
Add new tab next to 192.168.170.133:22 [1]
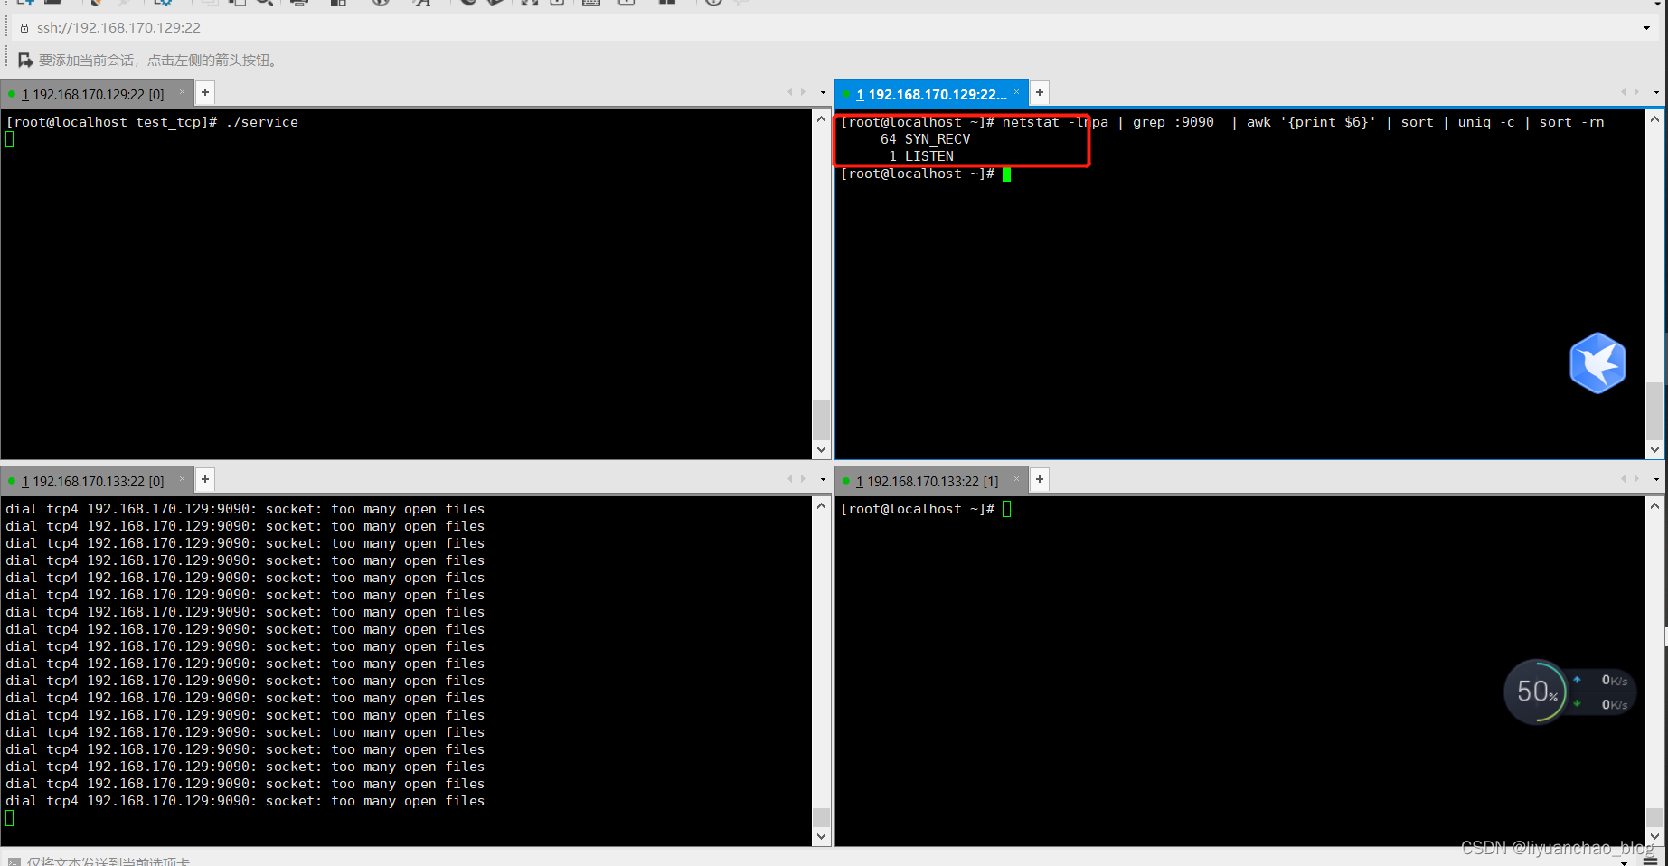tap(1040, 479)
